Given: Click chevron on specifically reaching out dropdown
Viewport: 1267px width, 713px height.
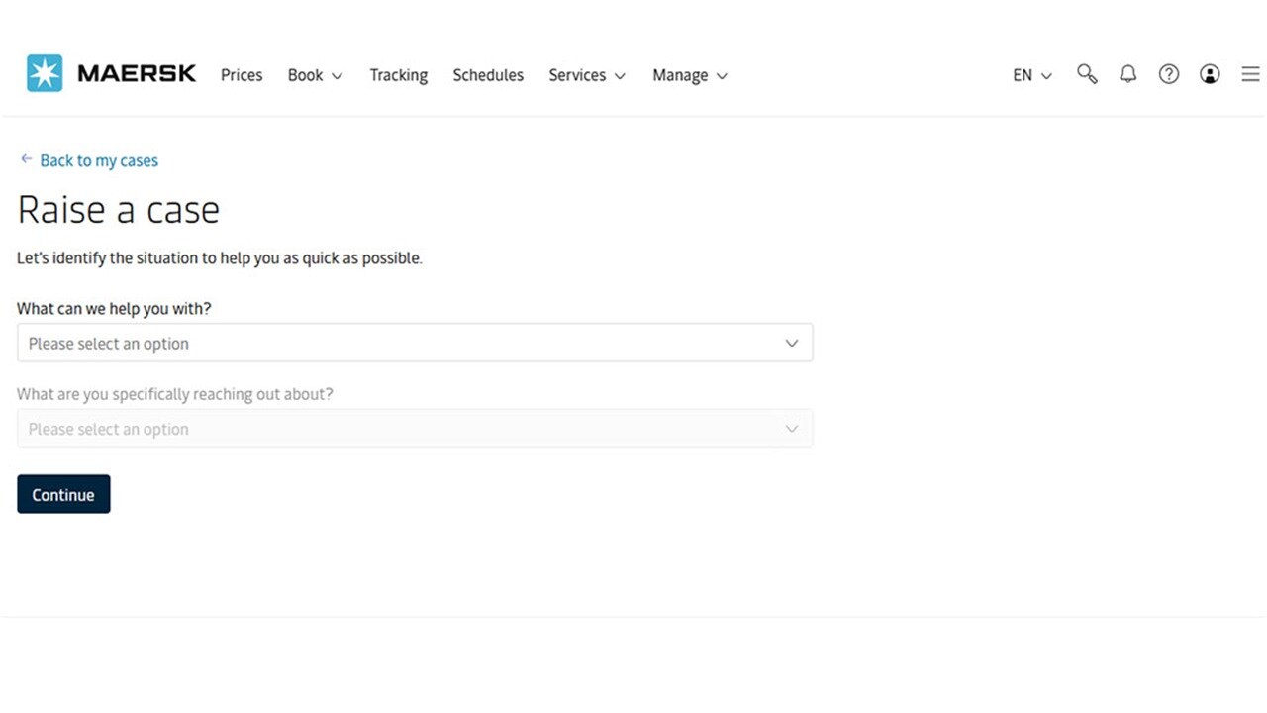Looking at the screenshot, I should [x=791, y=429].
